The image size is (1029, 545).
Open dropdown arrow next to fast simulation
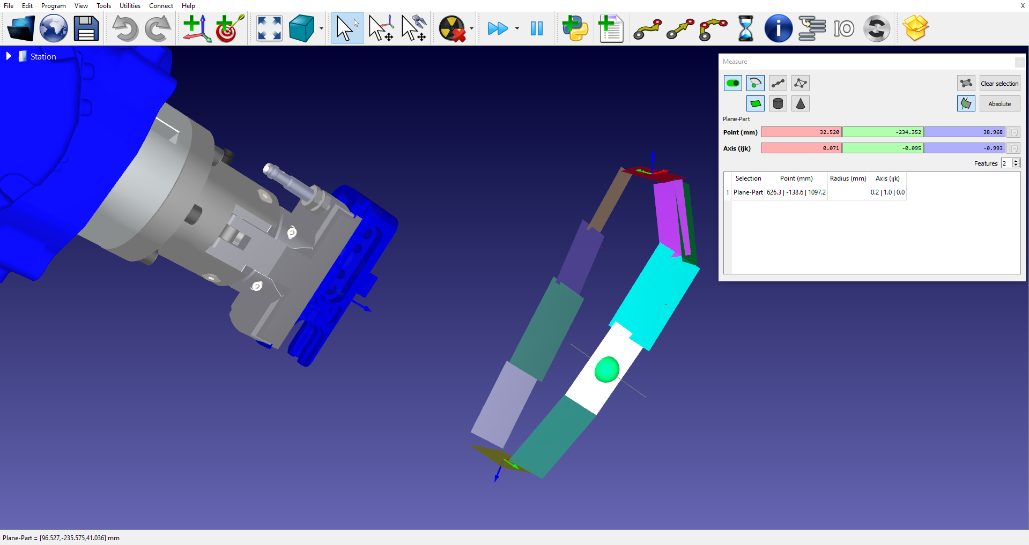click(x=517, y=28)
